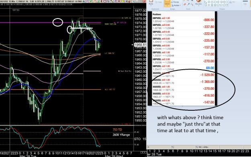Choose the diamond shape

[x=209, y=2]
